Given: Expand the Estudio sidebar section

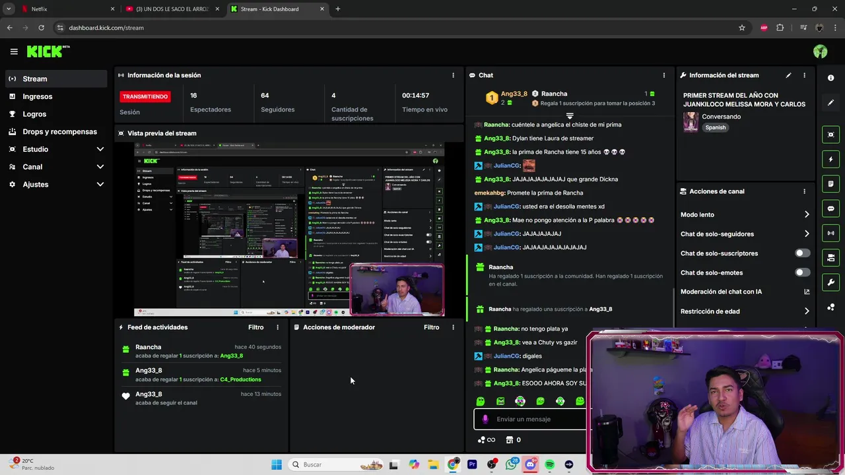Looking at the screenshot, I should [100, 149].
